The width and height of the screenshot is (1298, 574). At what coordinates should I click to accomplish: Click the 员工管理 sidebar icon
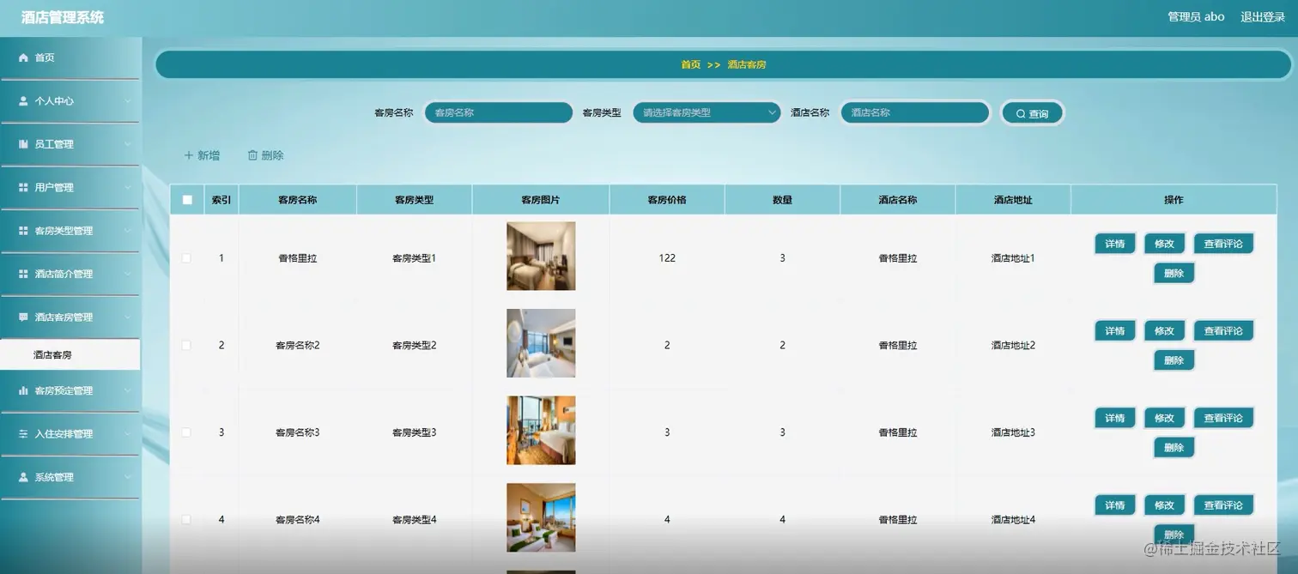pyautogui.click(x=23, y=144)
